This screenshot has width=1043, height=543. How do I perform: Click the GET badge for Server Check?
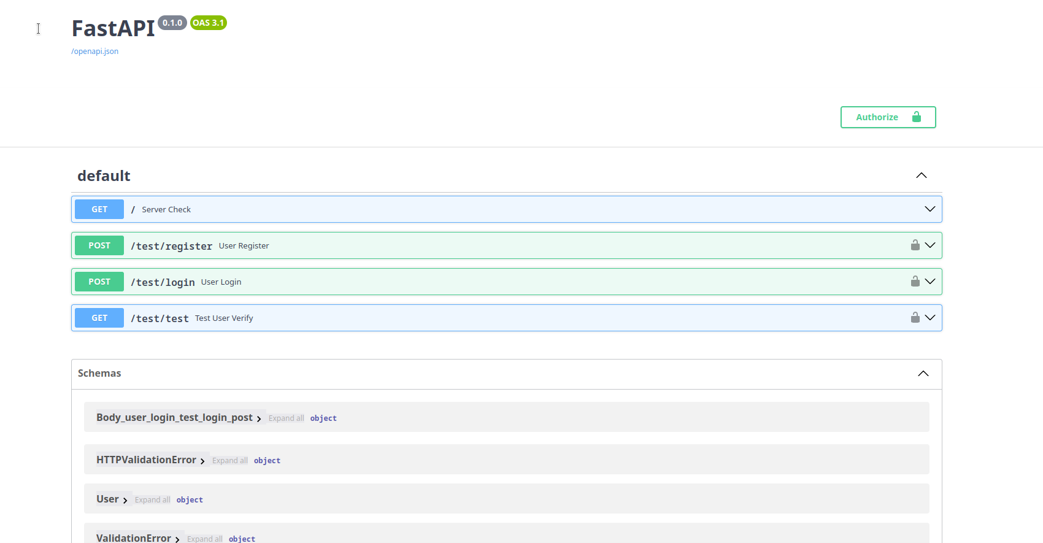coord(99,209)
